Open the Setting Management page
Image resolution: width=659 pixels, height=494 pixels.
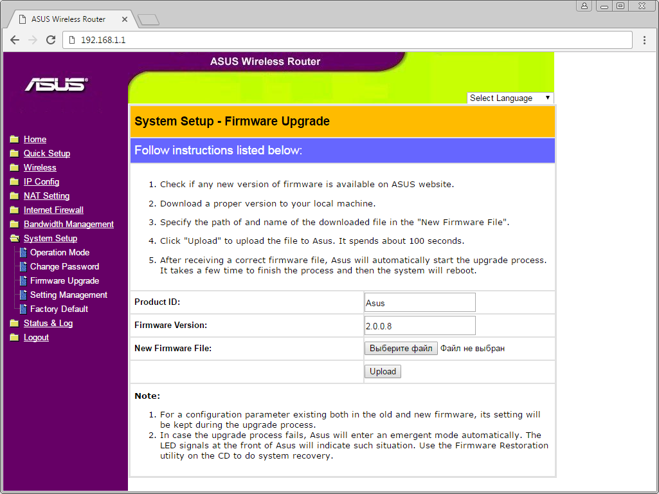tap(68, 295)
